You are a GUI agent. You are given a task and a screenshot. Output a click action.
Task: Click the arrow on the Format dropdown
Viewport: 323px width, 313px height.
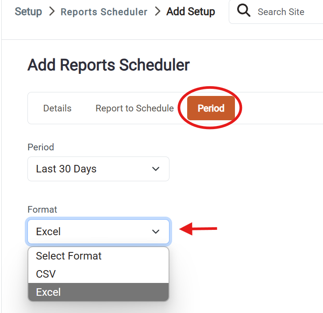155,232
